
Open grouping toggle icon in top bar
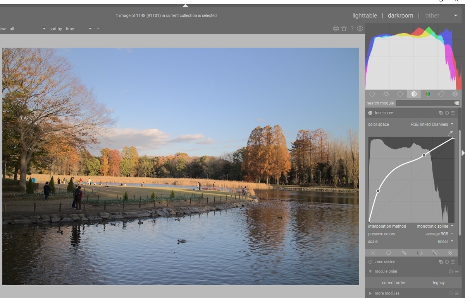[336, 29]
